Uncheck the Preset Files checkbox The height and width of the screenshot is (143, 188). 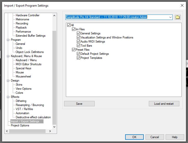pyautogui.click(x=74, y=50)
